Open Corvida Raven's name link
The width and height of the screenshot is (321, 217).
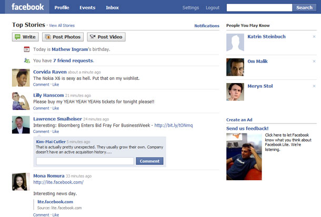pyautogui.click(x=50, y=72)
